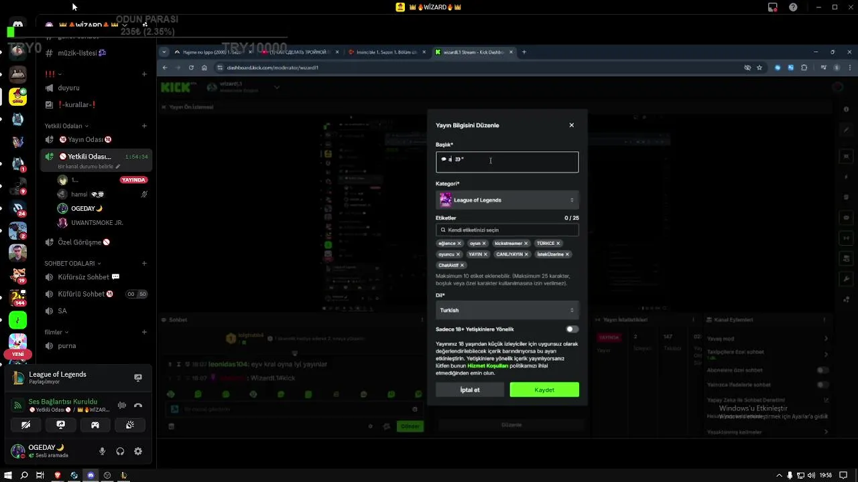Reload the Kick dashboard page

click(191, 68)
